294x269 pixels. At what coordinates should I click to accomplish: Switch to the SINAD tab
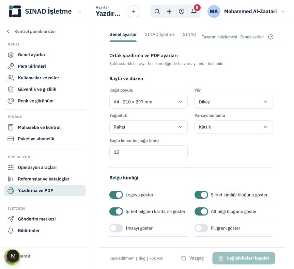coord(189,34)
